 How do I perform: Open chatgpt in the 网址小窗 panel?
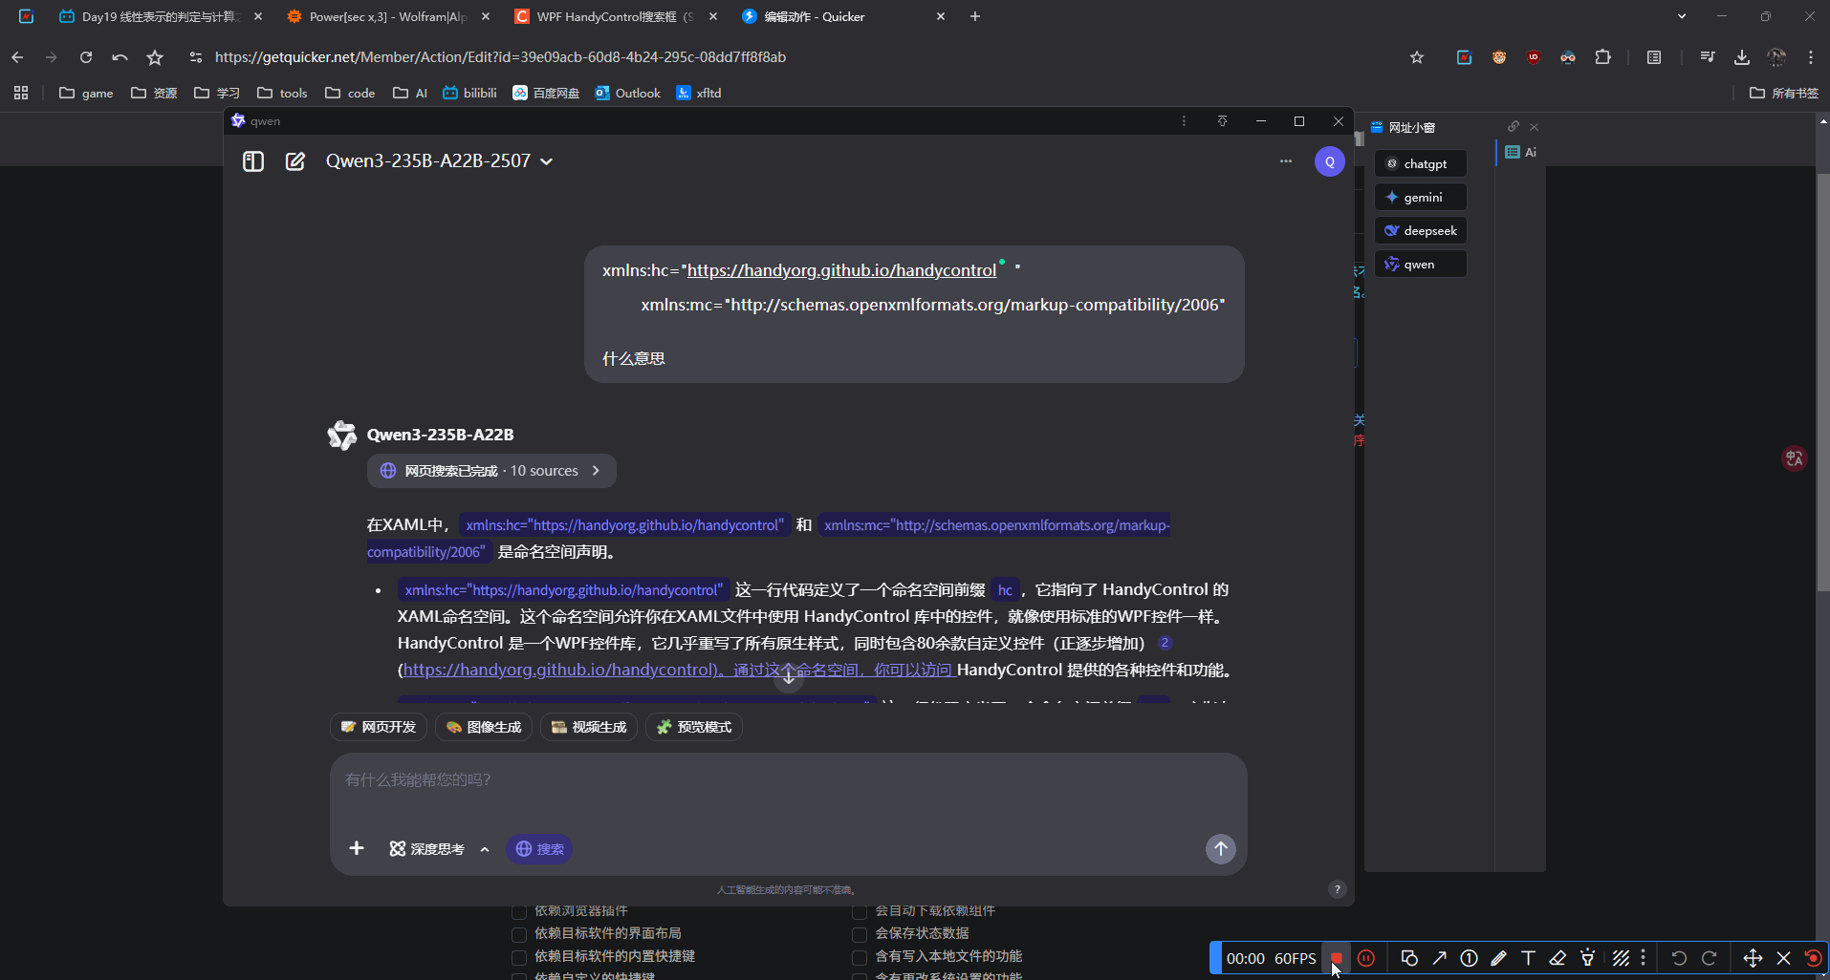click(x=1420, y=163)
